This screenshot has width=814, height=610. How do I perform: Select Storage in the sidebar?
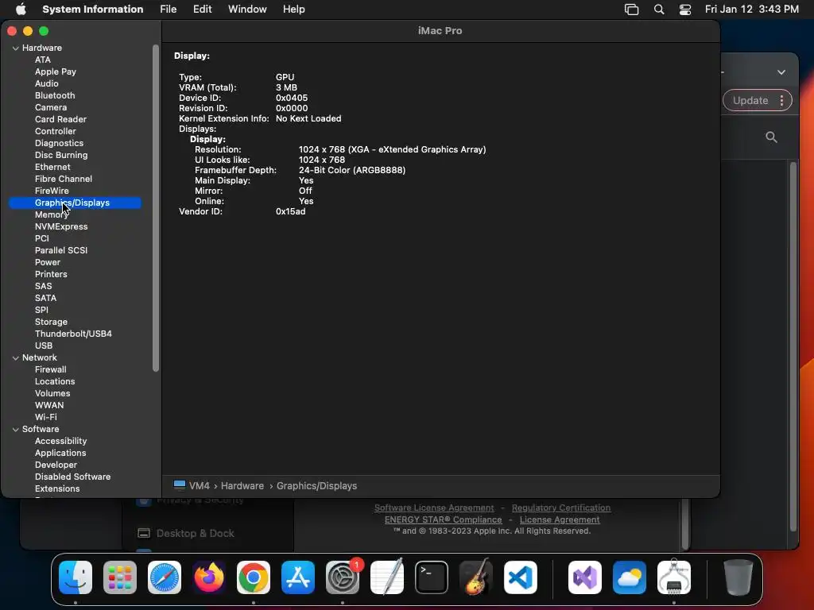point(51,322)
